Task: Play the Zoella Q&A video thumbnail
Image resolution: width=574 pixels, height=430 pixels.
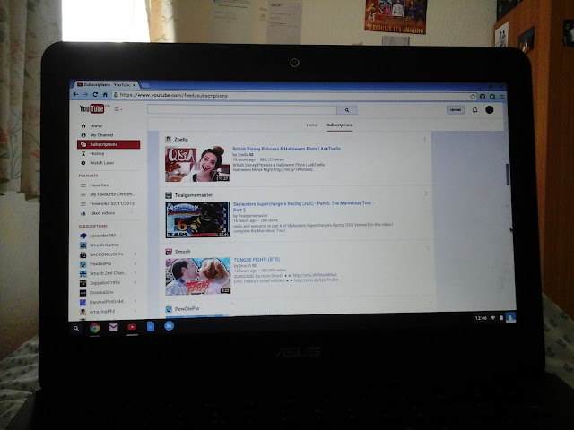Action: [x=197, y=164]
